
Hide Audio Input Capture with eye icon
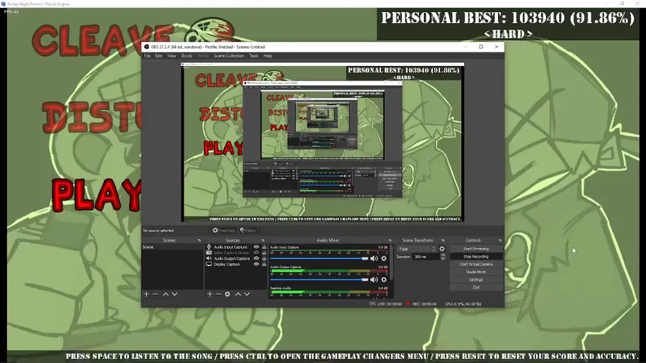click(x=256, y=247)
